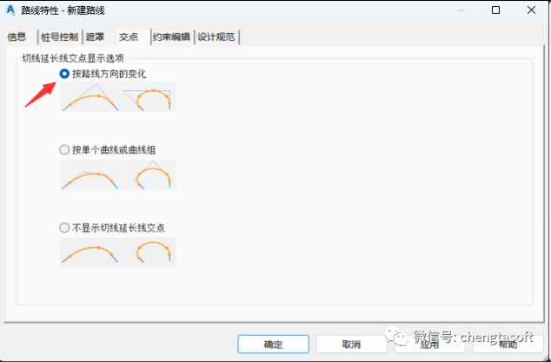
Task: Open the 桩号控制 tab
Action: 59,36
